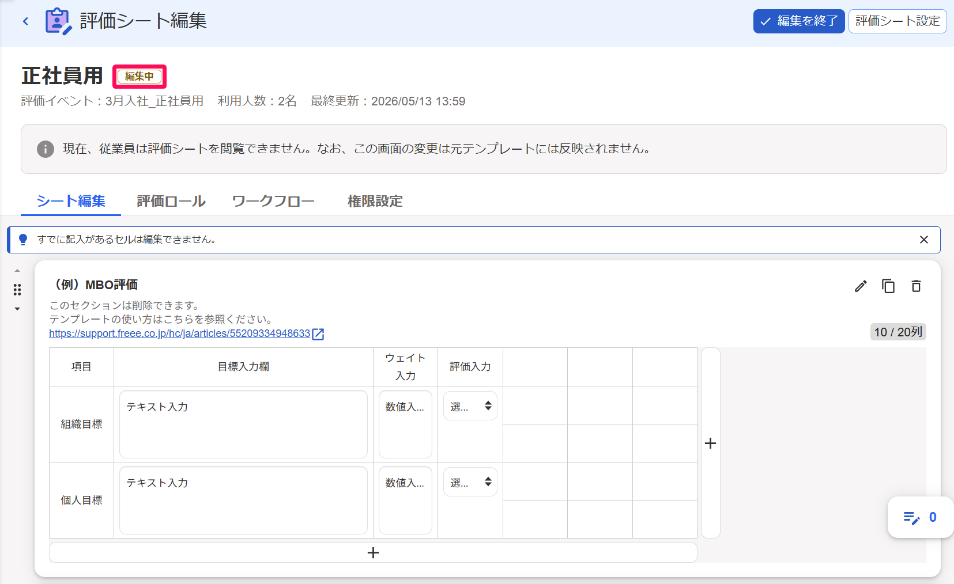Select the 項目 header cell

click(x=81, y=367)
